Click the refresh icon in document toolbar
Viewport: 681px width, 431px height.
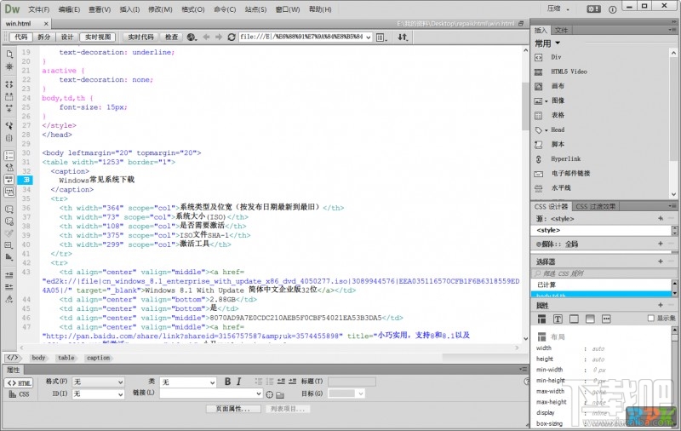click(x=232, y=37)
